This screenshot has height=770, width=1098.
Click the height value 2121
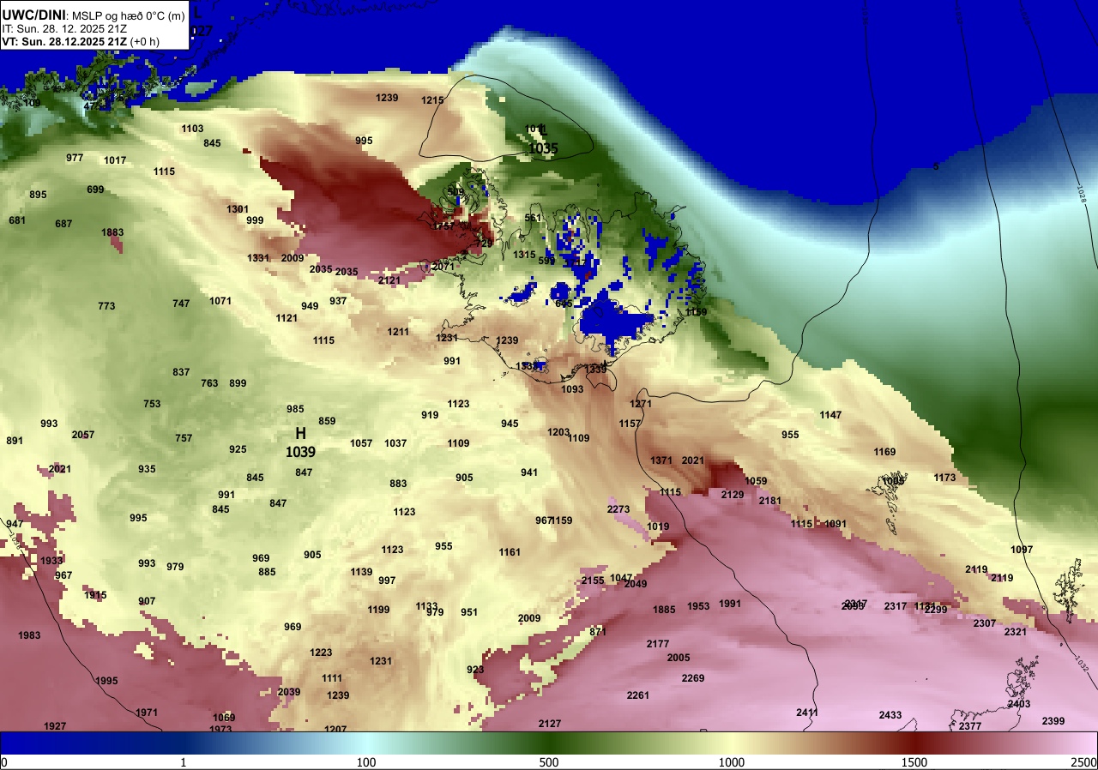(389, 280)
